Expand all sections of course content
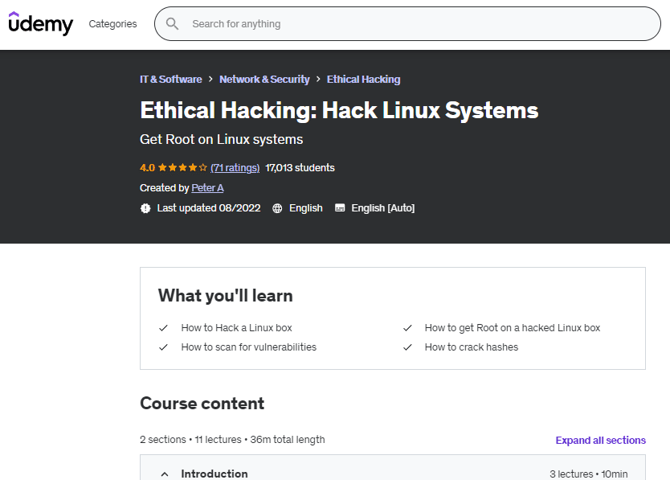The image size is (670, 480). [x=600, y=441]
